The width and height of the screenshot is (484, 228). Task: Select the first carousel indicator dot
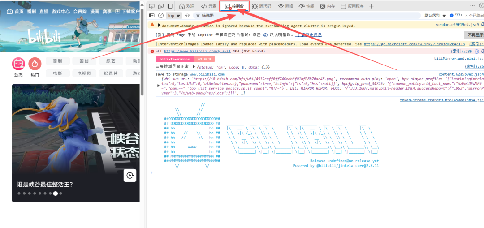coord(19,194)
